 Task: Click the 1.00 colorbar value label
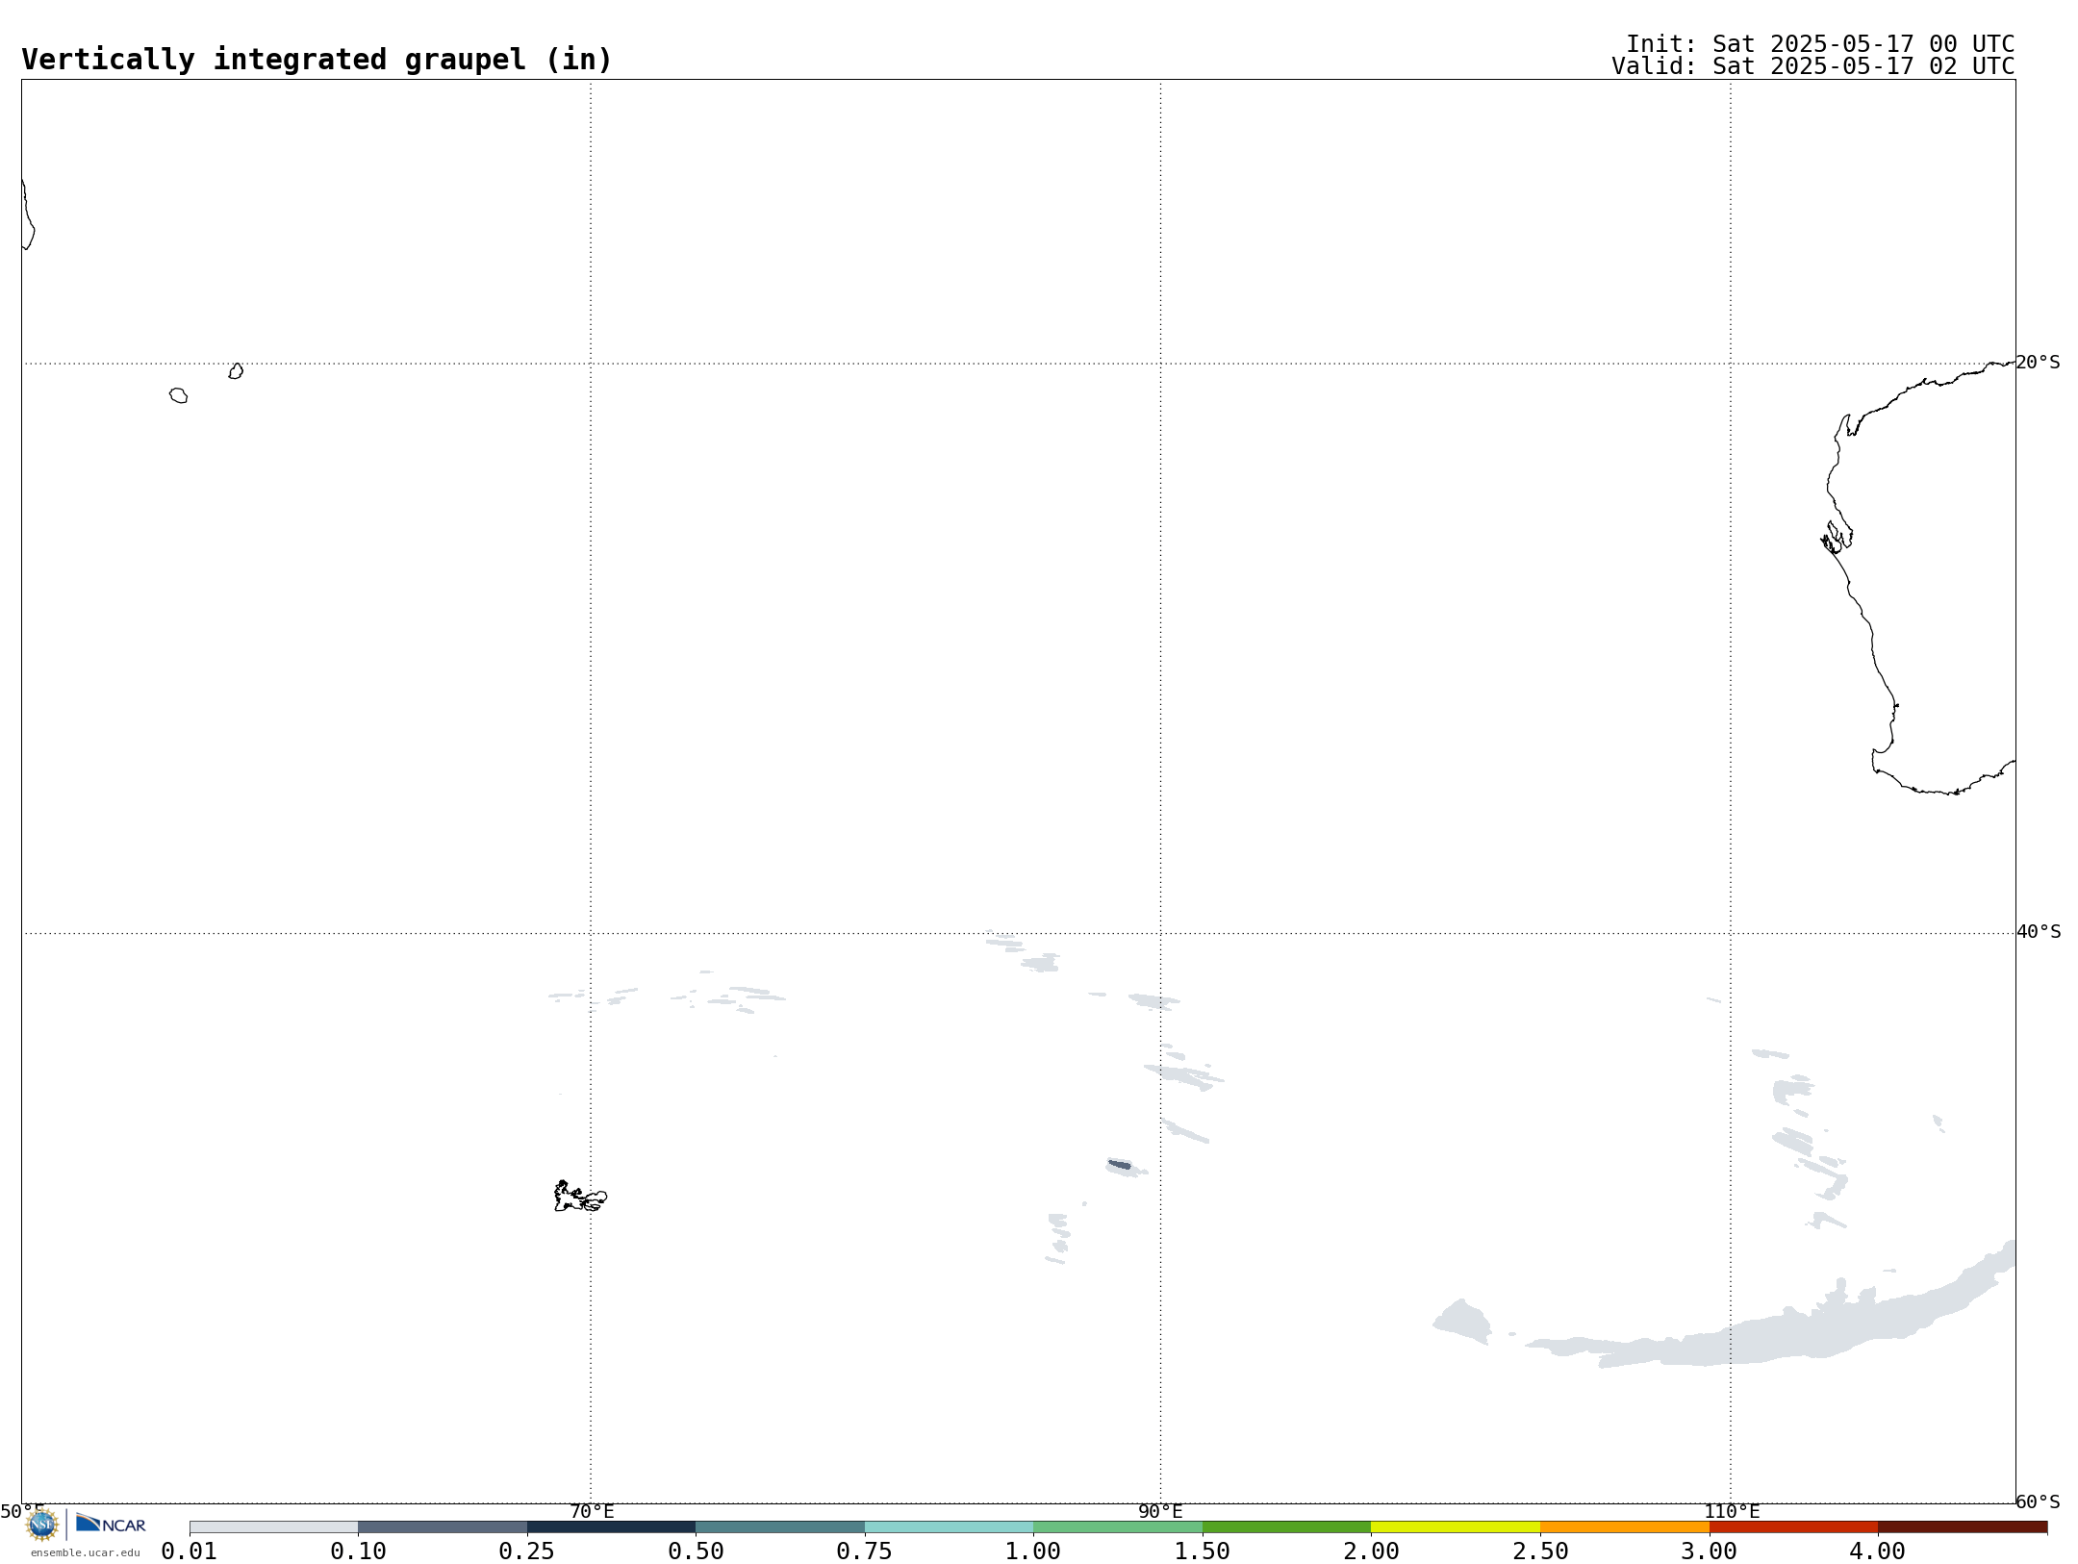(1033, 1551)
